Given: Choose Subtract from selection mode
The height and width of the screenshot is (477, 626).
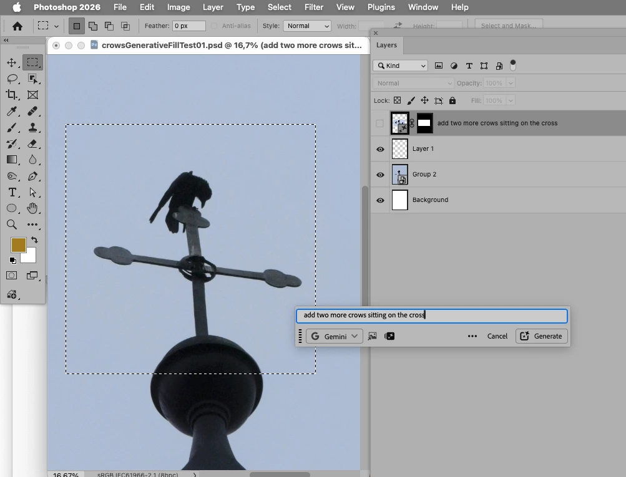Looking at the screenshot, I should pyautogui.click(x=109, y=26).
